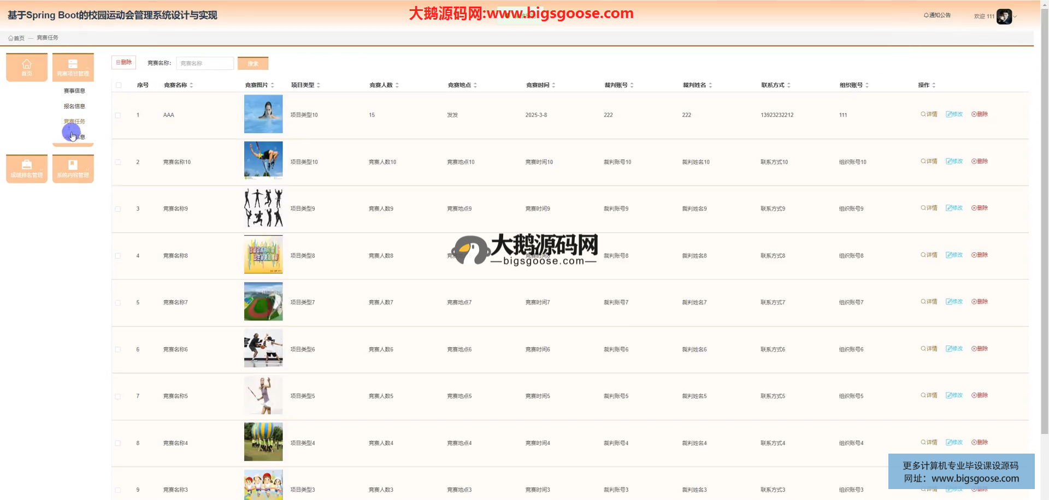This screenshot has height=500, width=1049.
Task: Sort by the 竞赛名称 column arrows
Action: tap(191, 85)
